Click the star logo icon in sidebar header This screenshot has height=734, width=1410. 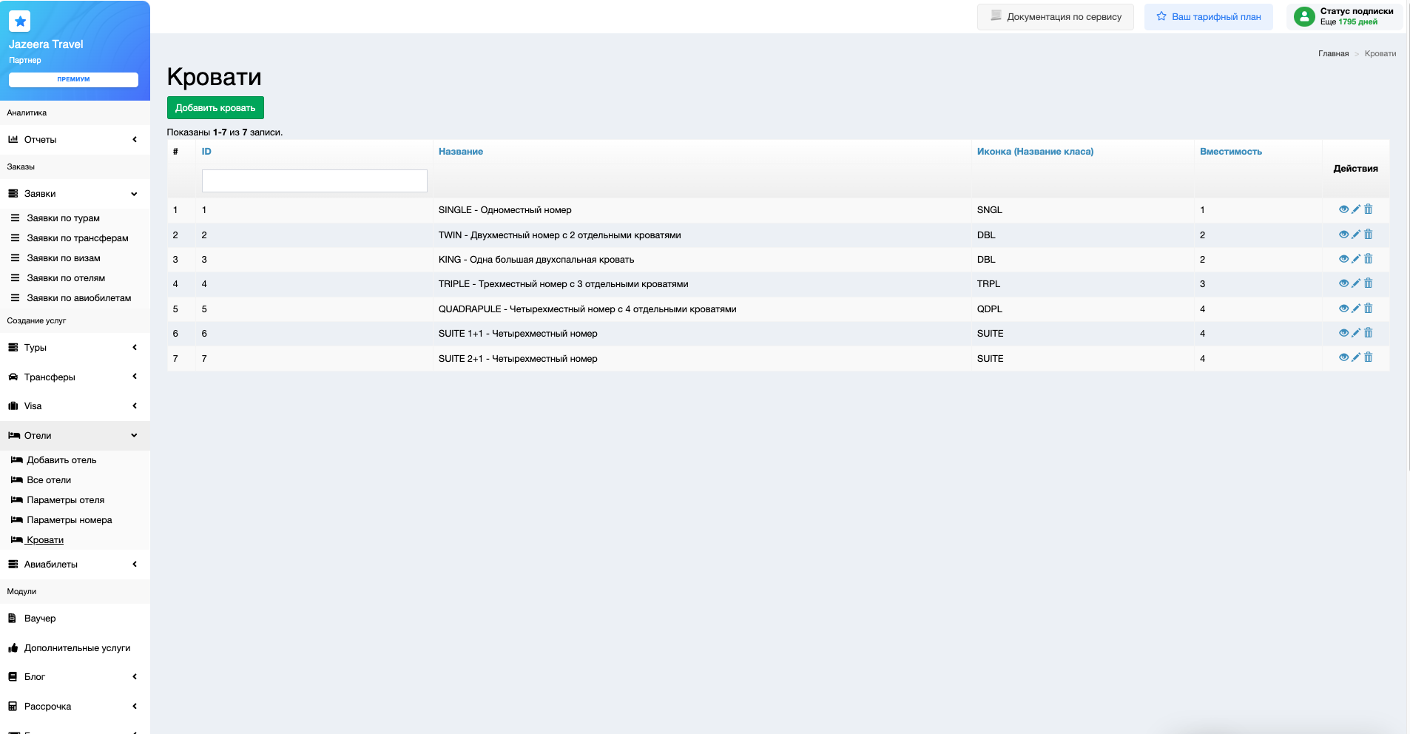[x=20, y=21]
